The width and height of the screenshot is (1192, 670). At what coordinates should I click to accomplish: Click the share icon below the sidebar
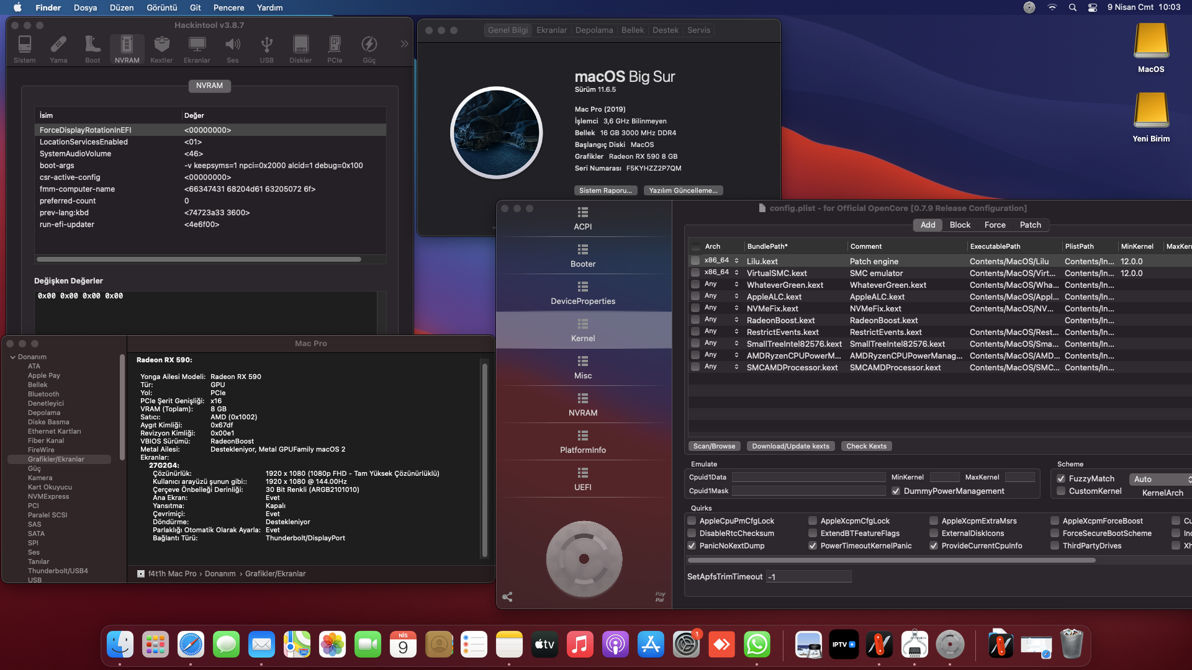[x=507, y=597]
